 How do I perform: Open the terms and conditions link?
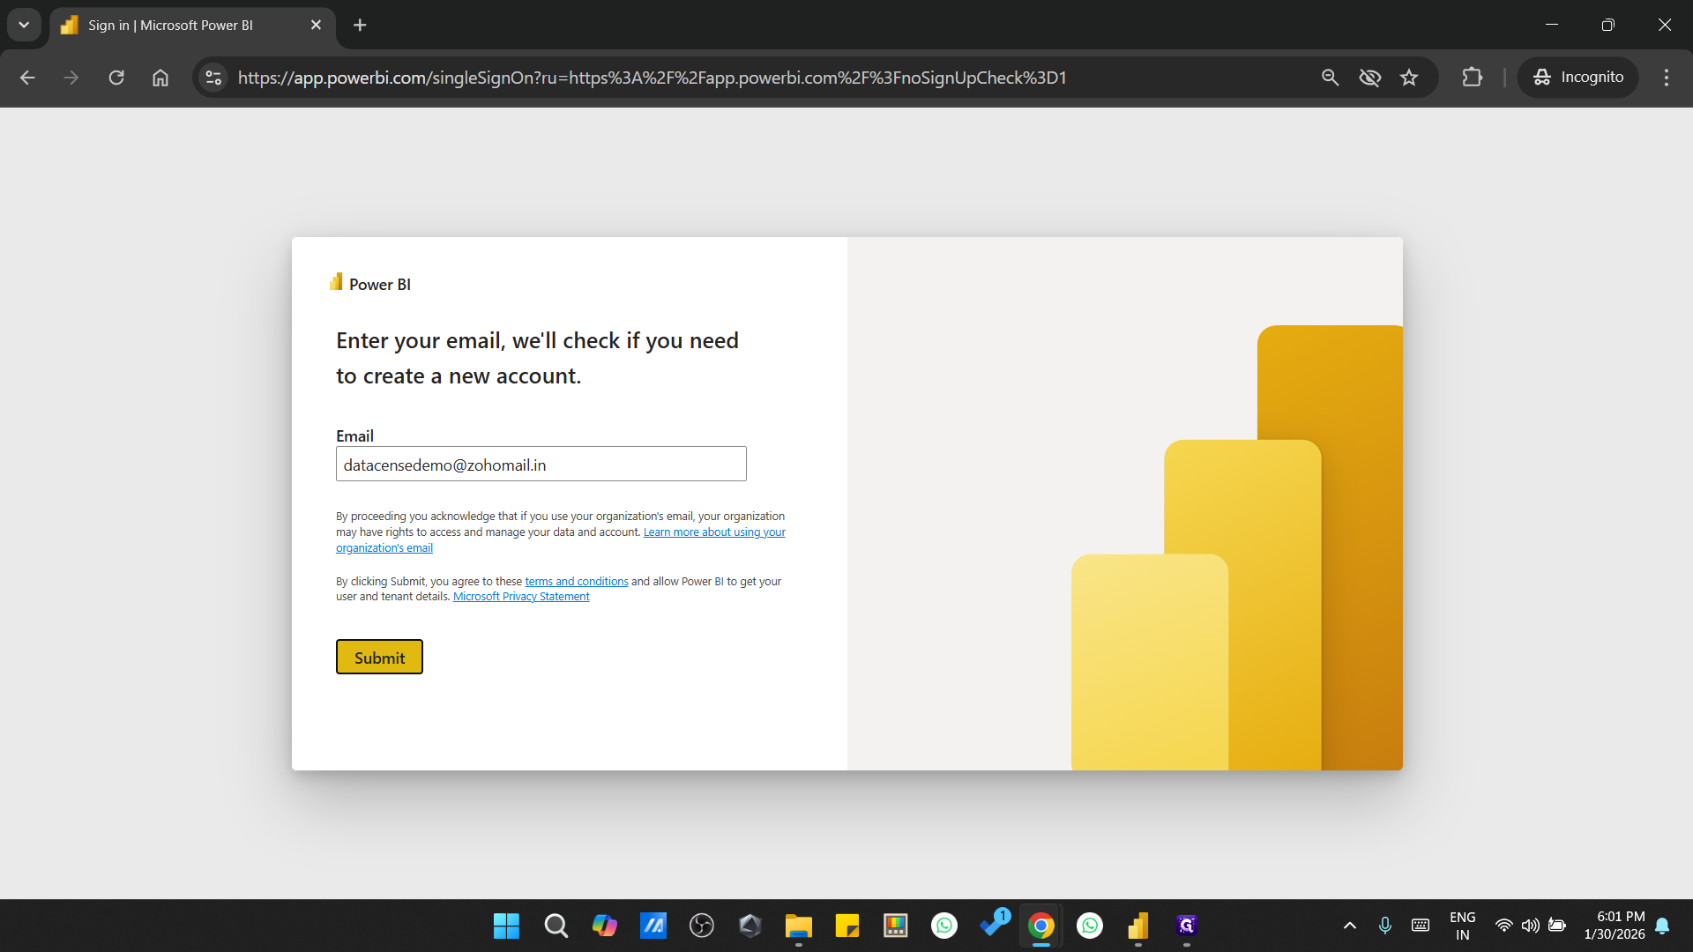point(576,581)
